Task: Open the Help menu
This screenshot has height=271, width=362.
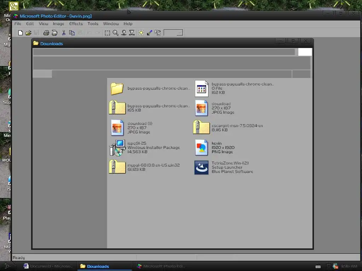Action: tap(128, 24)
